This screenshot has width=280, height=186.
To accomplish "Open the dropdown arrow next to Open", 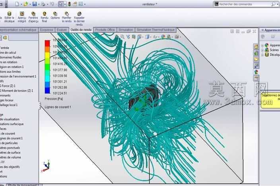I will point(30,4).
